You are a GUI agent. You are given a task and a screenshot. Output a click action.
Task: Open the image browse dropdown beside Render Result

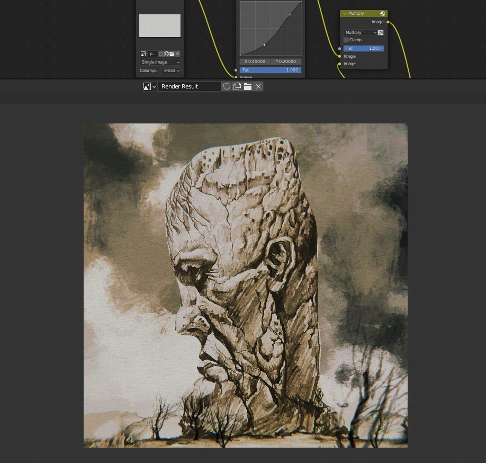click(x=149, y=86)
